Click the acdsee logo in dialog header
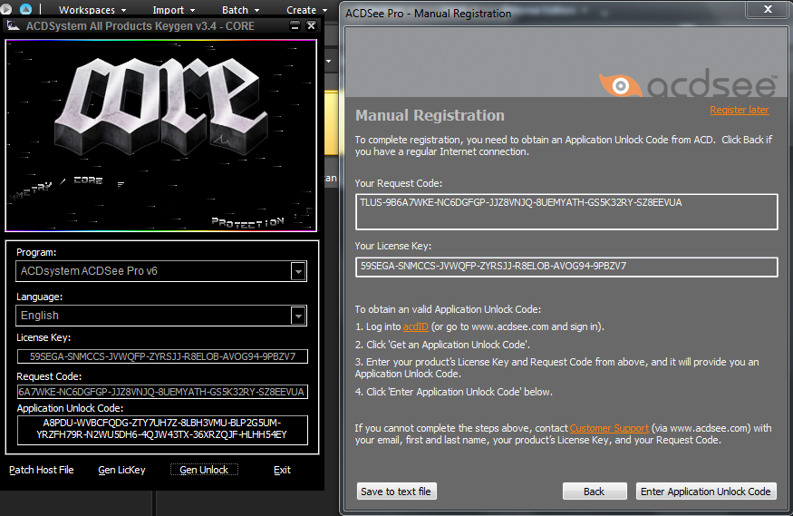Screen dimensions: 793x516 (688, 83)
